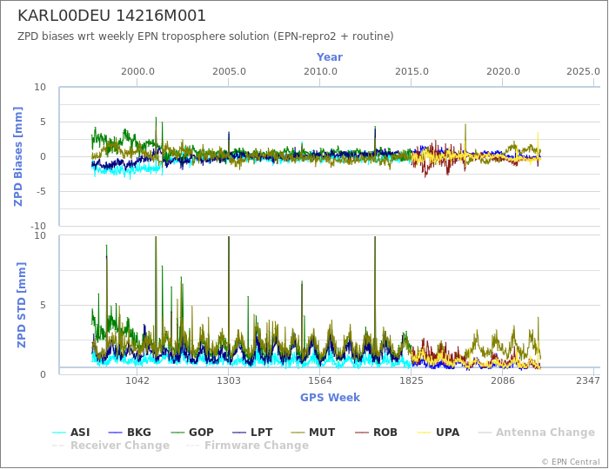Hide the GOP series in legend
The width and height of the screenshot is (609, 469).
pos(192,433)
